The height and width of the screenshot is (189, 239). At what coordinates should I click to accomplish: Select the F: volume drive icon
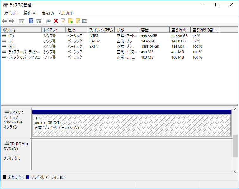tap(4, 47)
